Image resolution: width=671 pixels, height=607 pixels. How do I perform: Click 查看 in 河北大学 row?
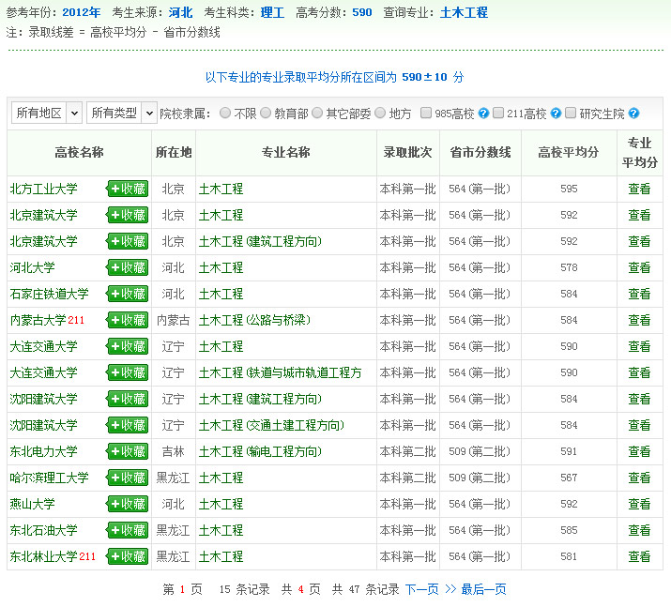(x=639, y=267)
